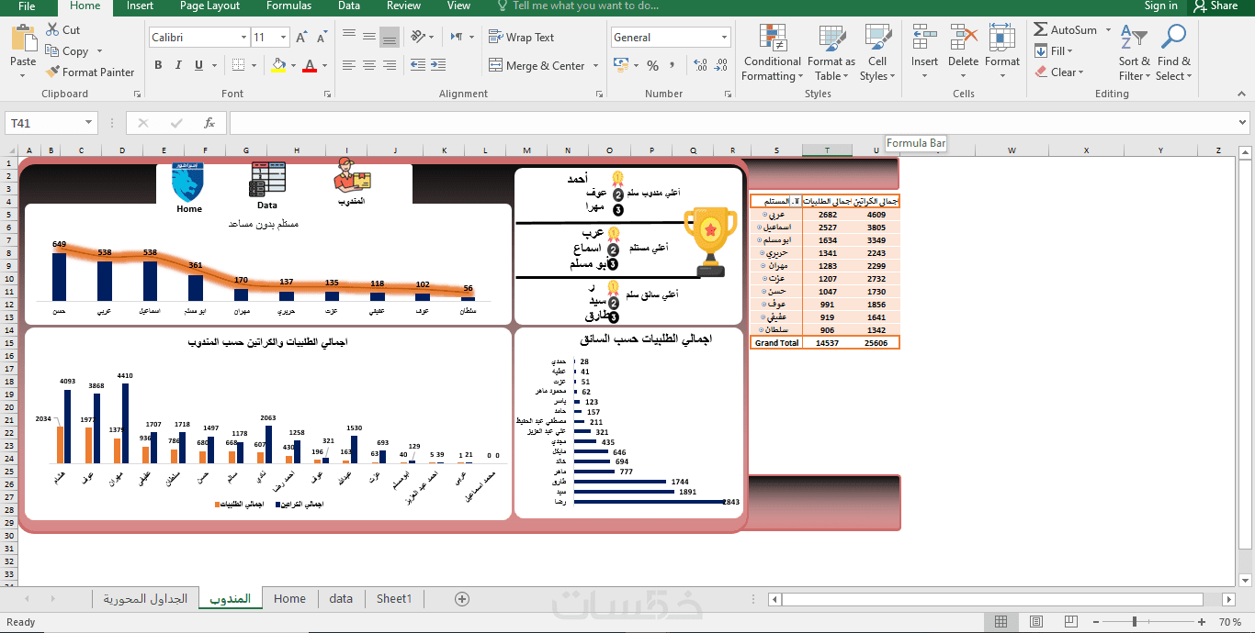Switch to Page Break Preview in status bar
This screenshot has width=1255, height=633.
pyautogui.click(x=1072, y=622)
